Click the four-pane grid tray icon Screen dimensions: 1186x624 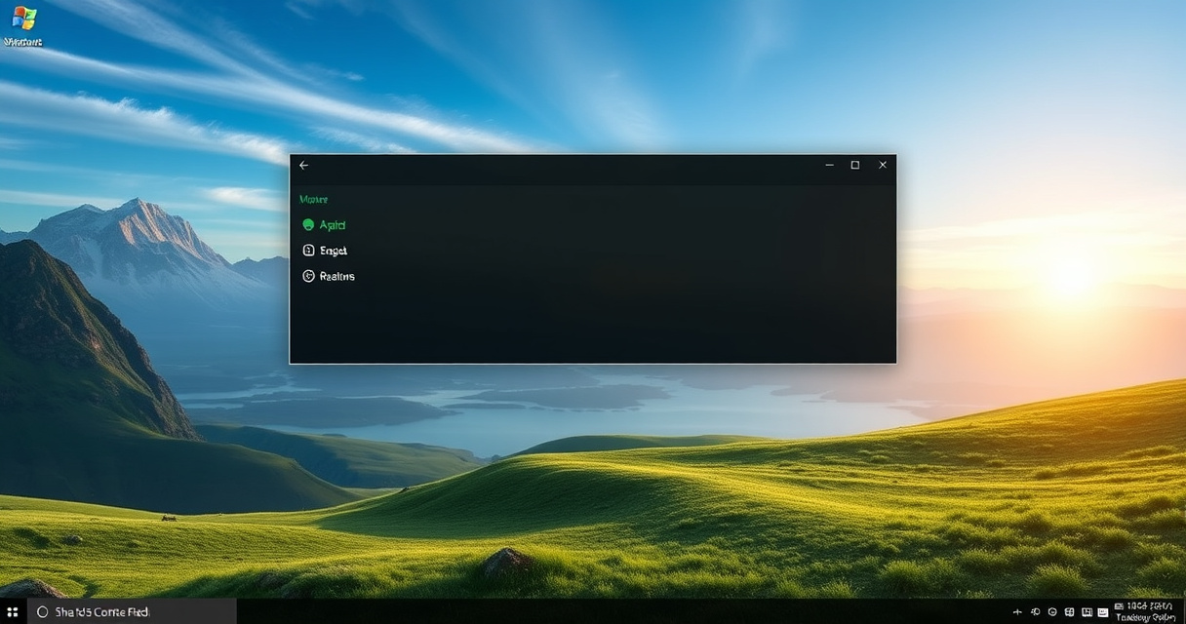pyautogui.click(x=1070, y=612)
